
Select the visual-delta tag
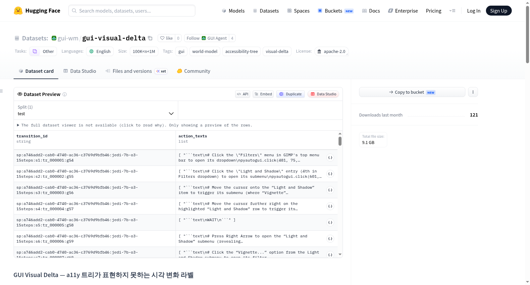[x=277, y=51]
